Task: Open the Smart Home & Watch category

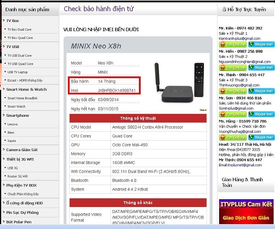Action: point(27,89)
